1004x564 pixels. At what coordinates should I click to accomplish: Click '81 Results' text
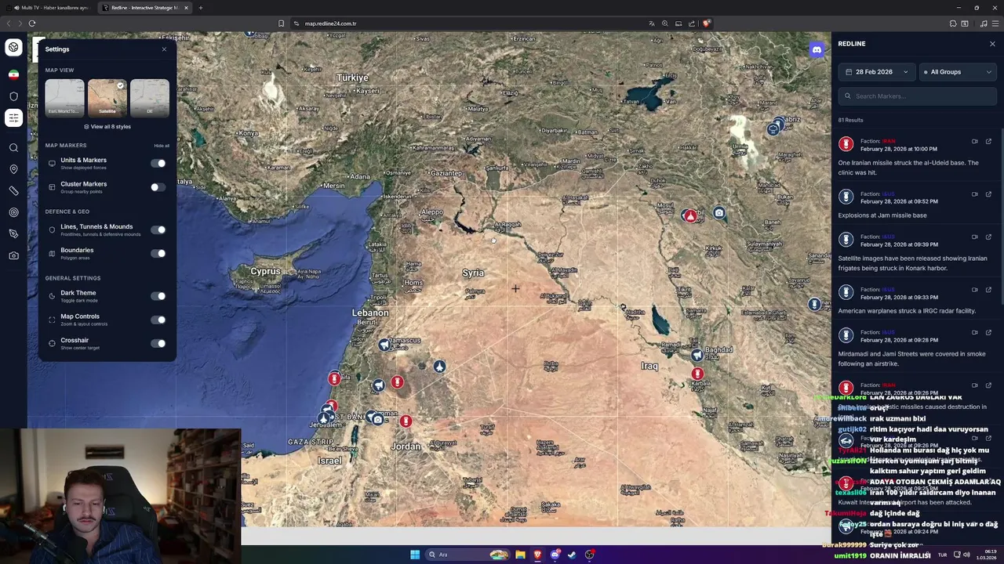(850, 120)
